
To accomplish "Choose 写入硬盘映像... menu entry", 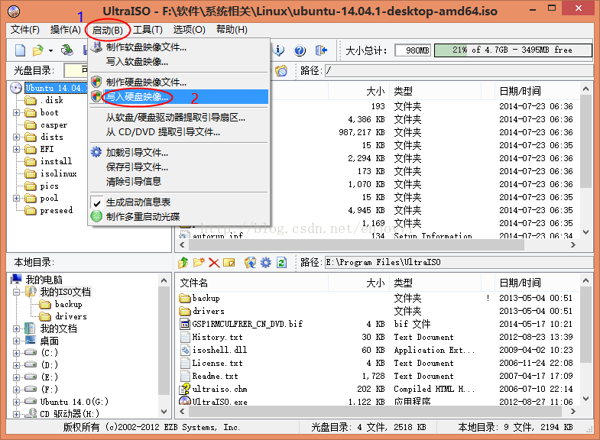I will pyautogui.click(x=179, y=97).
